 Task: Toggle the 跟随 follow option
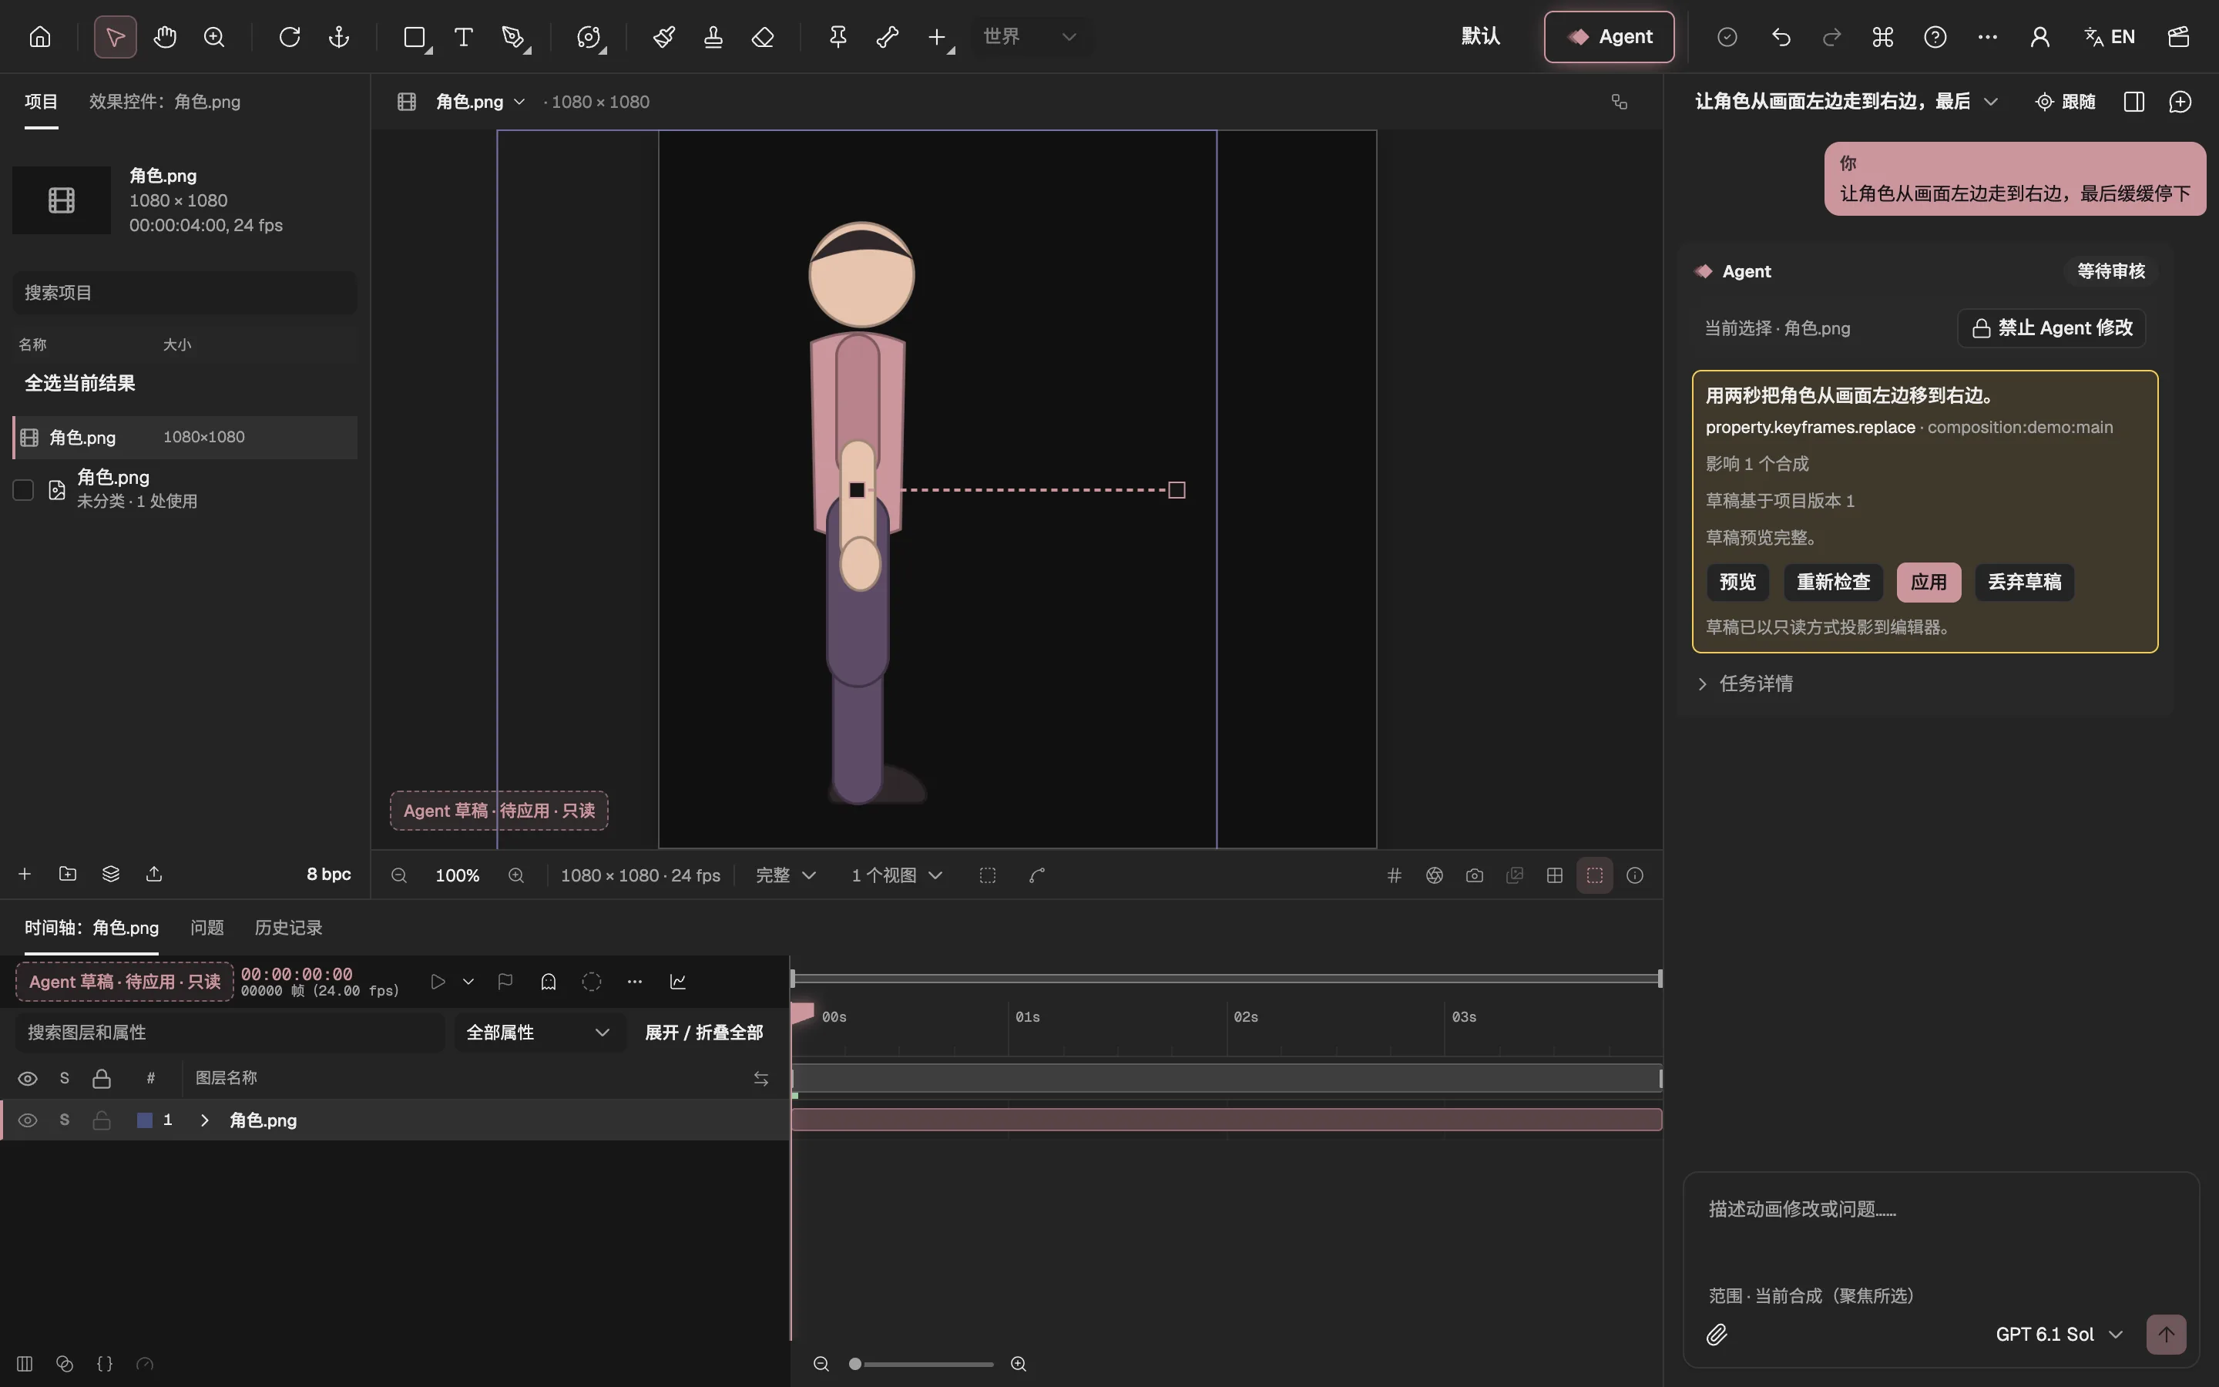(2065, 102)
